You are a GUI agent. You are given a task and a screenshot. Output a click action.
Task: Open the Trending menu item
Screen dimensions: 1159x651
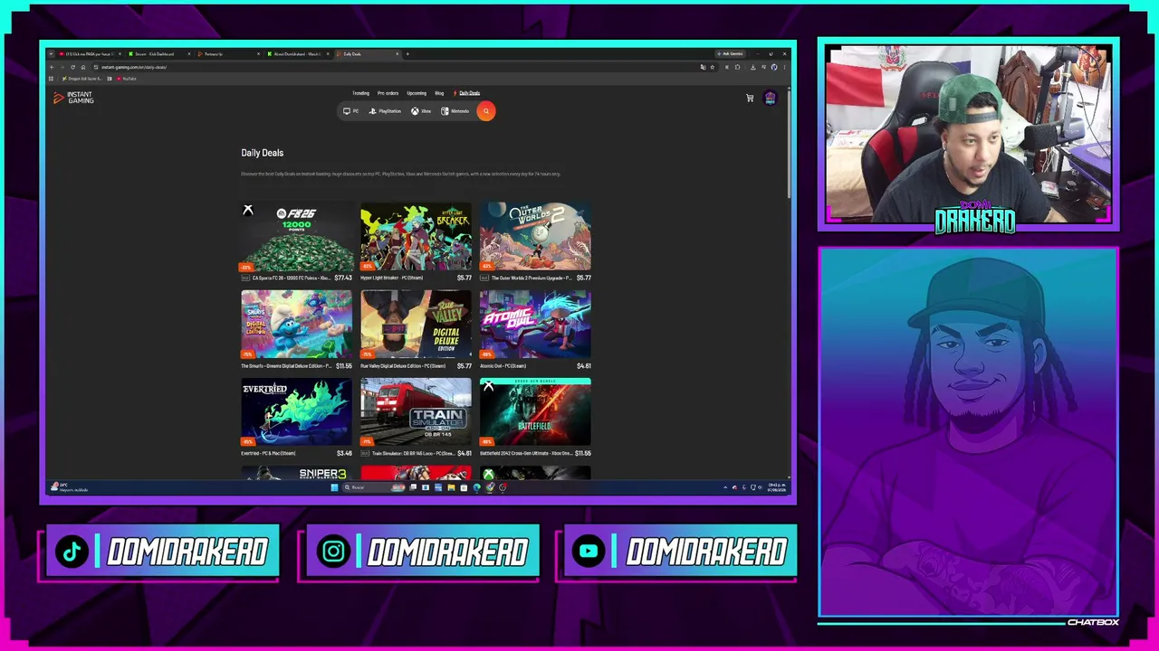click(360, 93)
